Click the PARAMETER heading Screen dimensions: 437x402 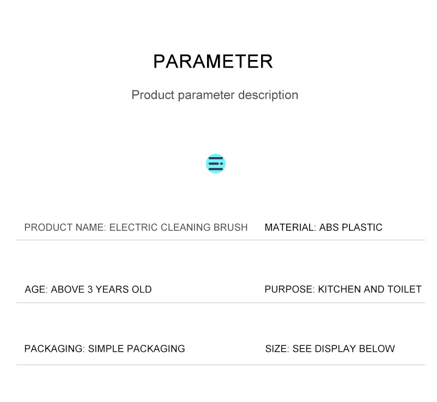pos(213,62)
